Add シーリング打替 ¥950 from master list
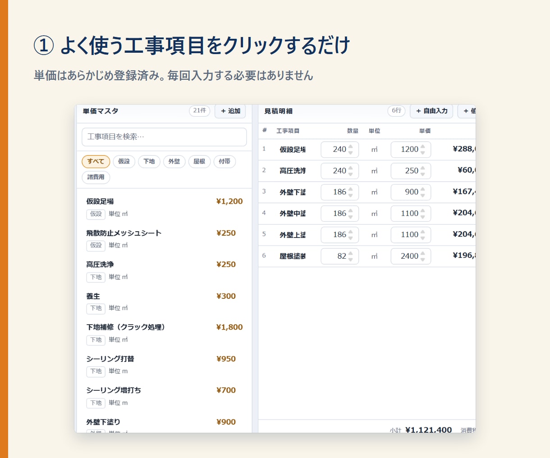Image resolution: width=550 pixels, height=458 pixels. pyautogui.click(x=164, y=364)
